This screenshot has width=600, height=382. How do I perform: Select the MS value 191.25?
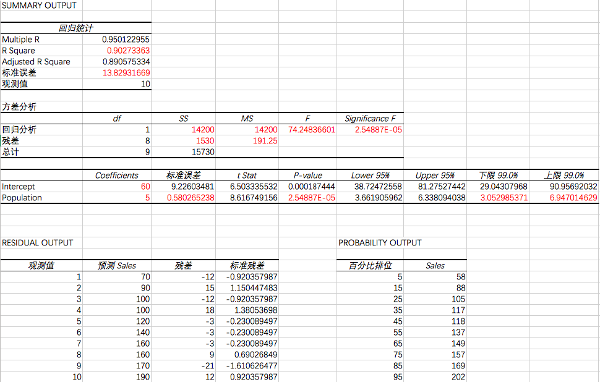265,141
